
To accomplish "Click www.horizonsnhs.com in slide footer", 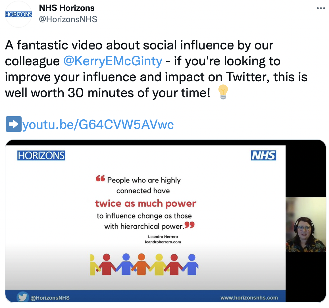I will tap(249, 298).
